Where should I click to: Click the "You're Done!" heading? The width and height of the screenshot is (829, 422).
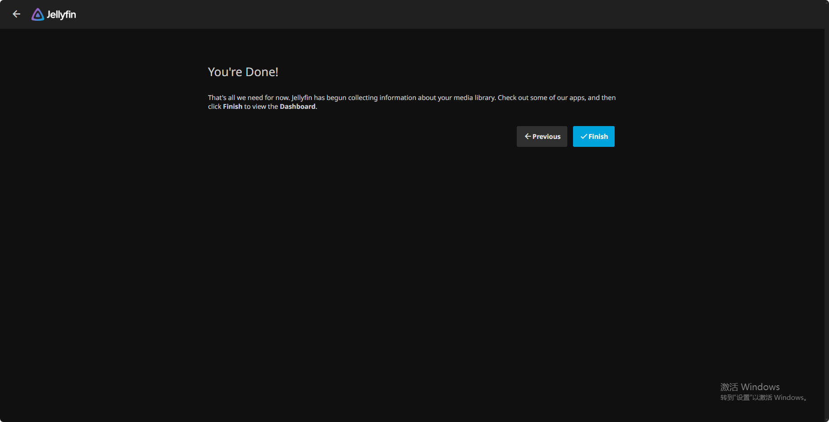[243, 72]
